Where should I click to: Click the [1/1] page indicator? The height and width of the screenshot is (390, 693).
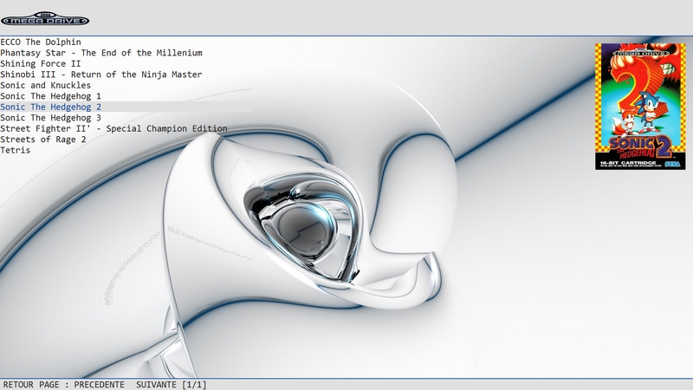tap(194, 385)
